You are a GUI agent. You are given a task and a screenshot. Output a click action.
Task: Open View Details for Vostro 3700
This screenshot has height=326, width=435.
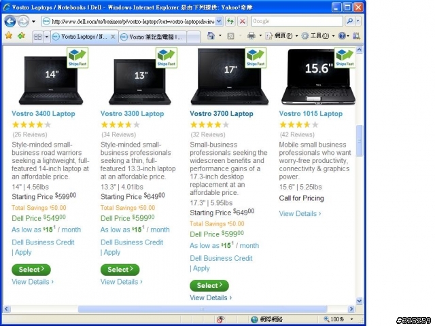211,297
